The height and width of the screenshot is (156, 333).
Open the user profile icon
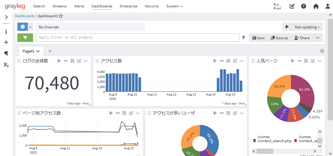328,6
